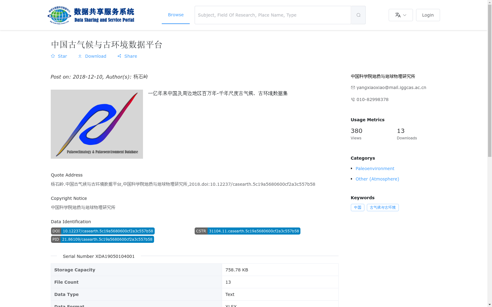Screen dimensions: 492x307
Task: Open the language translation dropdown
Action: (401, 15)
